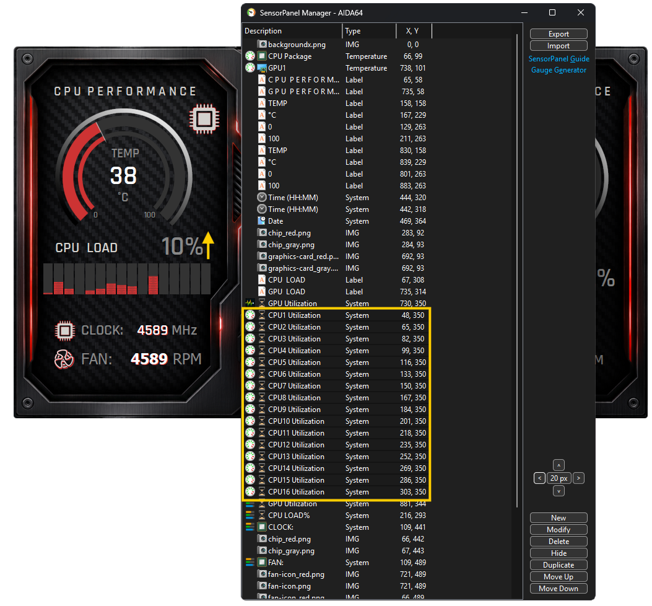Click the gauge icon of CPU2 Utilization

250,327
